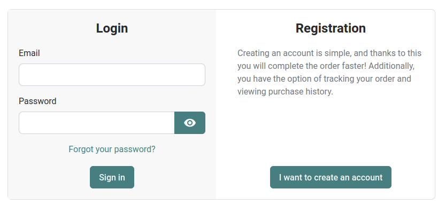Click the Email field label
Viewport: 438px width, 205px height.
(x=29, y=53)
